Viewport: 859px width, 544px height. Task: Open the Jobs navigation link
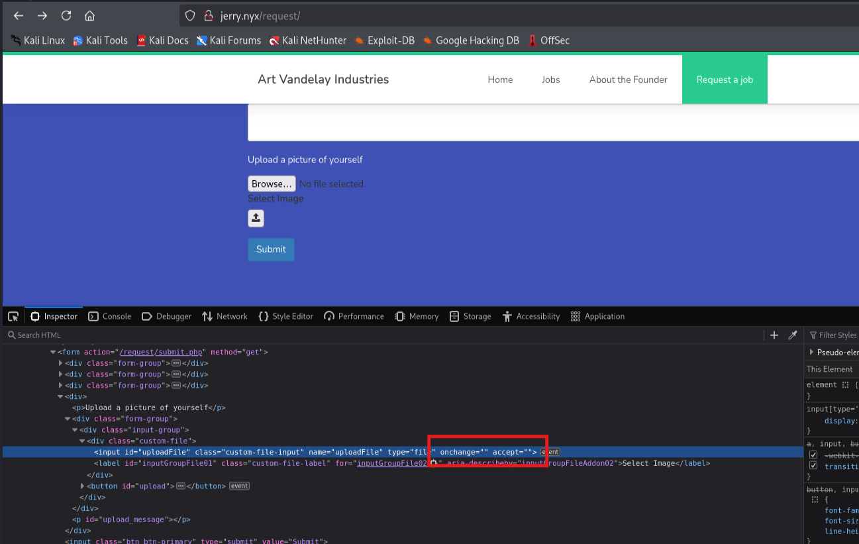(550, 80)
